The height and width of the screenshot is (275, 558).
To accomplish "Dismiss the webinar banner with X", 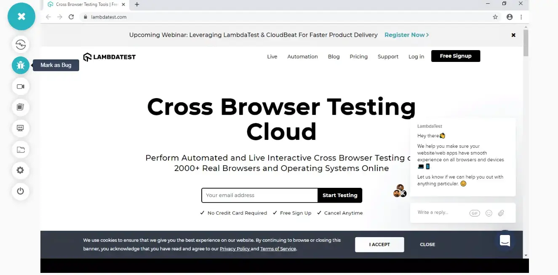I will 513,35.
